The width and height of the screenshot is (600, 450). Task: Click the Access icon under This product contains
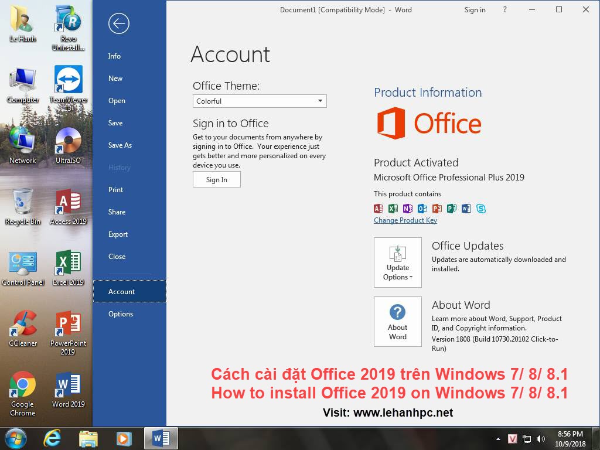pos(378,208)
